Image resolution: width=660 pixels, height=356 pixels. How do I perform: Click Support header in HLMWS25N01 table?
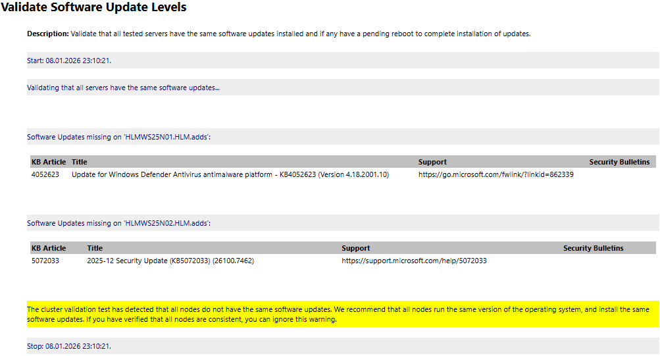(432, 162)
